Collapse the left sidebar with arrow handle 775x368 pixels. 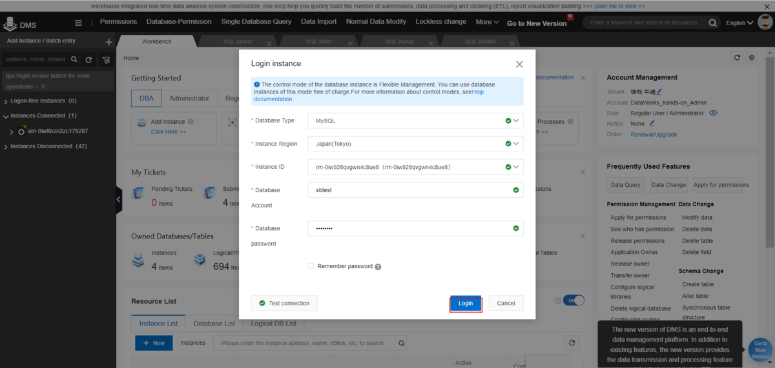point(119,200)
